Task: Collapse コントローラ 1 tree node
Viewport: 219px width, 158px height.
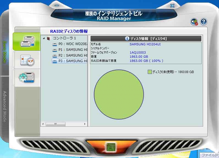Action: coord(44,38)
